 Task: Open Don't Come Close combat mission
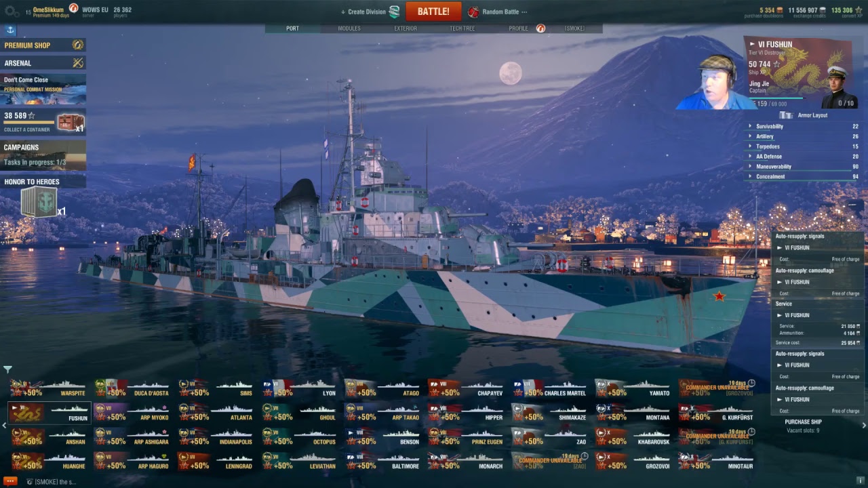[x=43, y=89]
